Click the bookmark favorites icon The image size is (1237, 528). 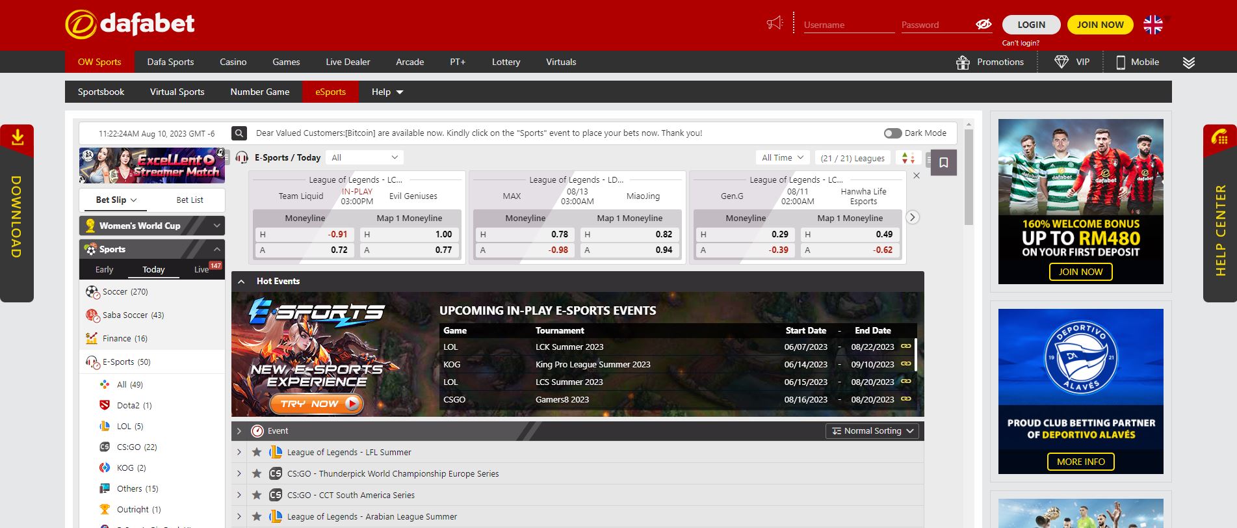(x=944, y=163)
